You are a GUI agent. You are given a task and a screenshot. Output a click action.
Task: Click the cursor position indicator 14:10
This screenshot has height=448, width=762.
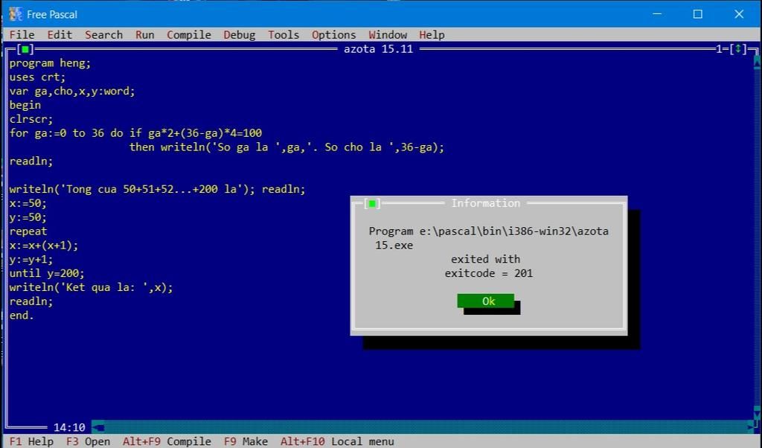click(69, 428)
